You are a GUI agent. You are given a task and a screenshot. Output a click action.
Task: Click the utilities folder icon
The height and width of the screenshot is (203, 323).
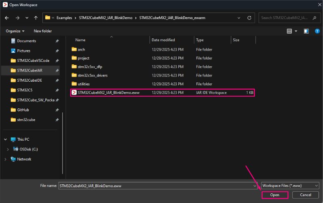[x=74, y=84]
